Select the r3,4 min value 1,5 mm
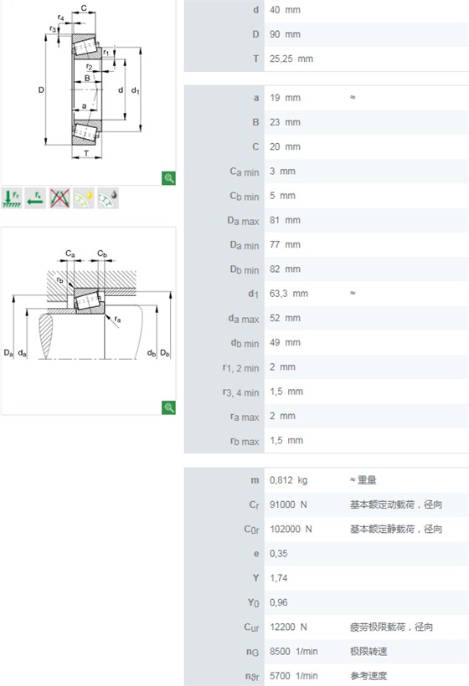469x686 pixels. pyautogui.click(x=286, y=392)
